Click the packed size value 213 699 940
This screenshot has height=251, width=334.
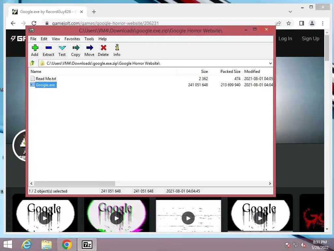click(x=231, y=85)
